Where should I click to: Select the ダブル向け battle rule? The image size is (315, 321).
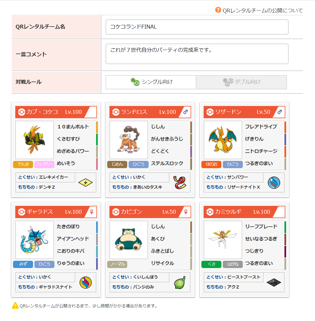[241, 82]
